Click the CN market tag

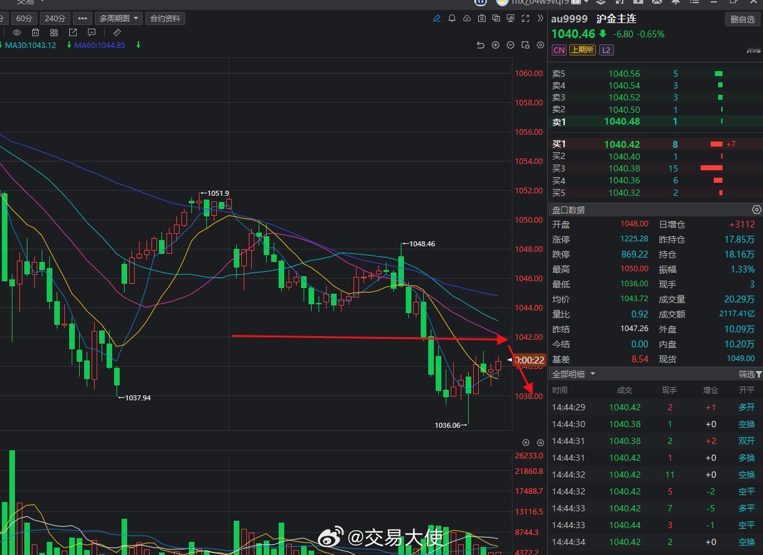click(559, 50)
